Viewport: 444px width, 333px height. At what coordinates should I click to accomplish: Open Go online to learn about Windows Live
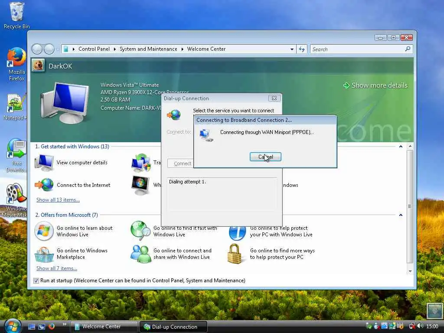(x=74, y=231)
